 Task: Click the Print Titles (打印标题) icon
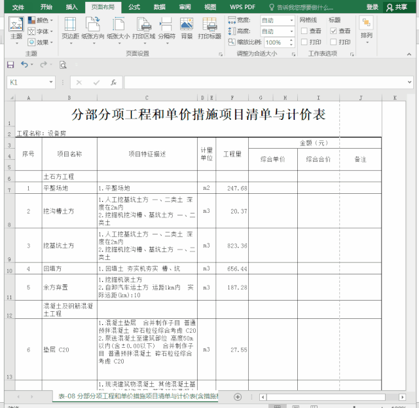pyautogui.click(x=209, y=24)
